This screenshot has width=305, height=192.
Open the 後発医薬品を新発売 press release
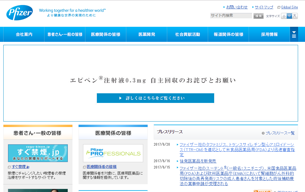point(198,161)
